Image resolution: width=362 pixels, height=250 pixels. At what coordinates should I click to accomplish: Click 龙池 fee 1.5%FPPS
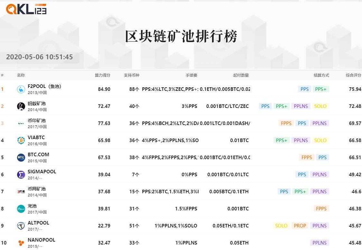click(x=186, y=209)
